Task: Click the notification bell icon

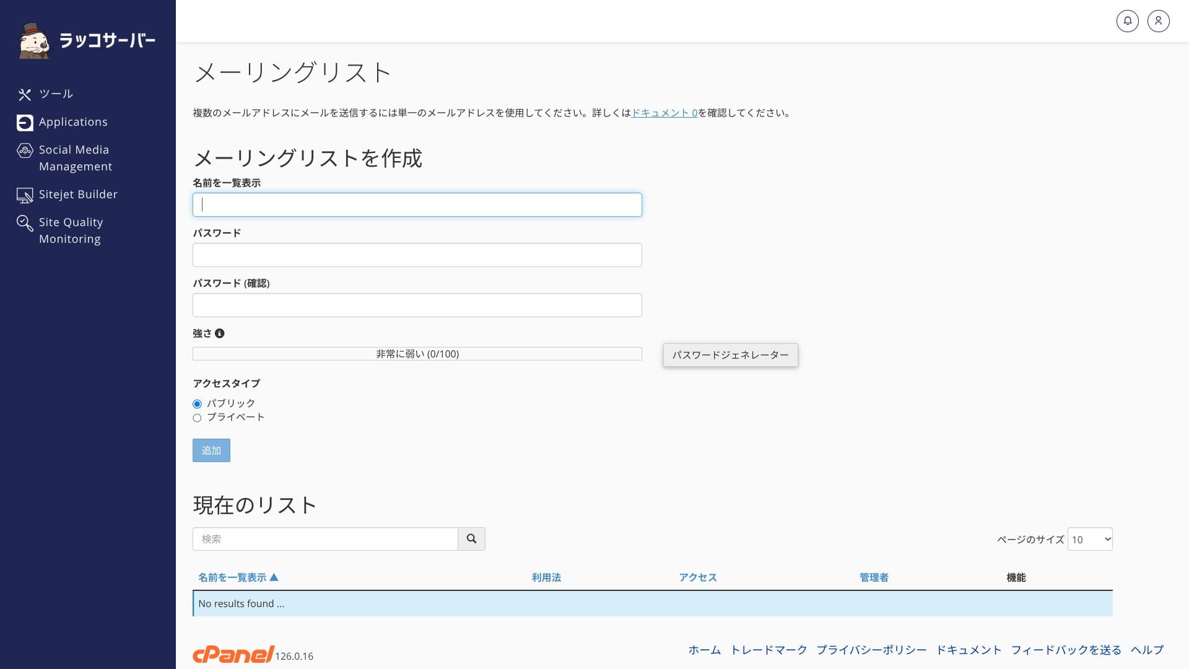Action: click(x=1127, y=21)
